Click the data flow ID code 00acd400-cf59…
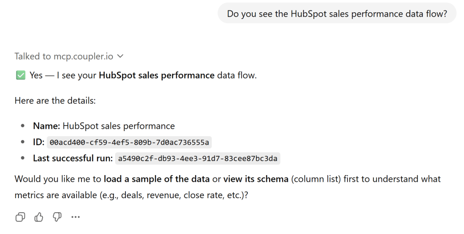This screenshot has height=234, width=464. click(129, 142)
